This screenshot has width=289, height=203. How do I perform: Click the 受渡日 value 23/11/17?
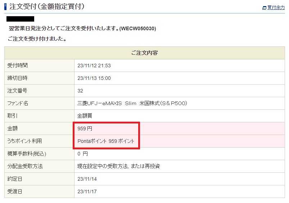[x=87, y=191]
